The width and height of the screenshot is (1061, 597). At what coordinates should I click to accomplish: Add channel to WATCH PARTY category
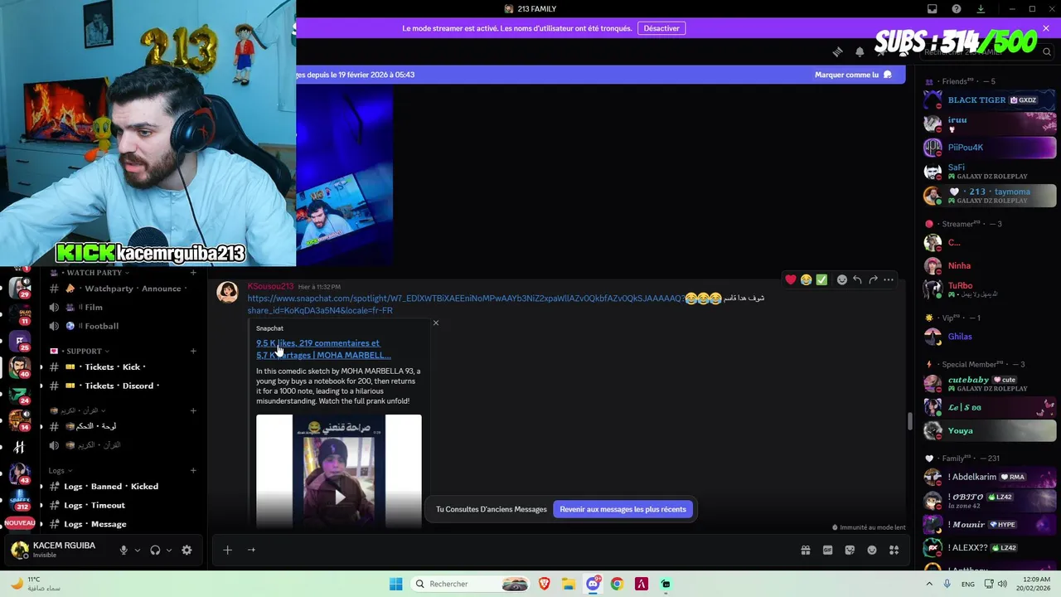click(193, 273)
